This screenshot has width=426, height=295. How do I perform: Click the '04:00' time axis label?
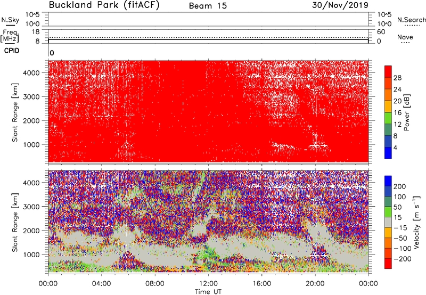pyautogui.click(x=101, y=284)
